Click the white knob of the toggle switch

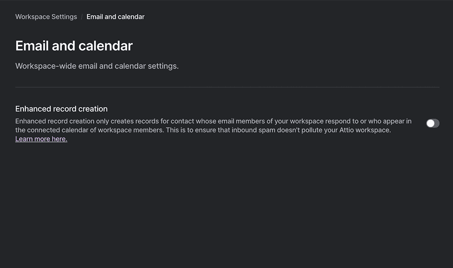pyautogui.click(x=430, y=123)
